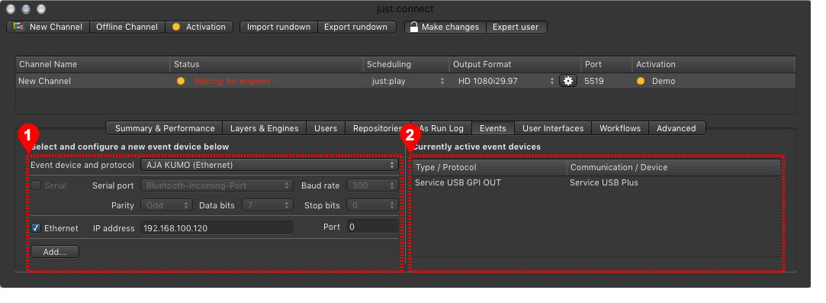The image size is (826, 303).
Task: Click the Type / Protocol column header
Action: pos(490,168)
